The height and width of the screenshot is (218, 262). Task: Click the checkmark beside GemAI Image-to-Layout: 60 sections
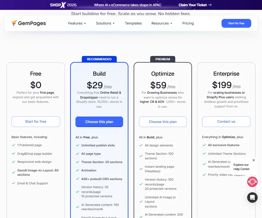click(13, 173)
